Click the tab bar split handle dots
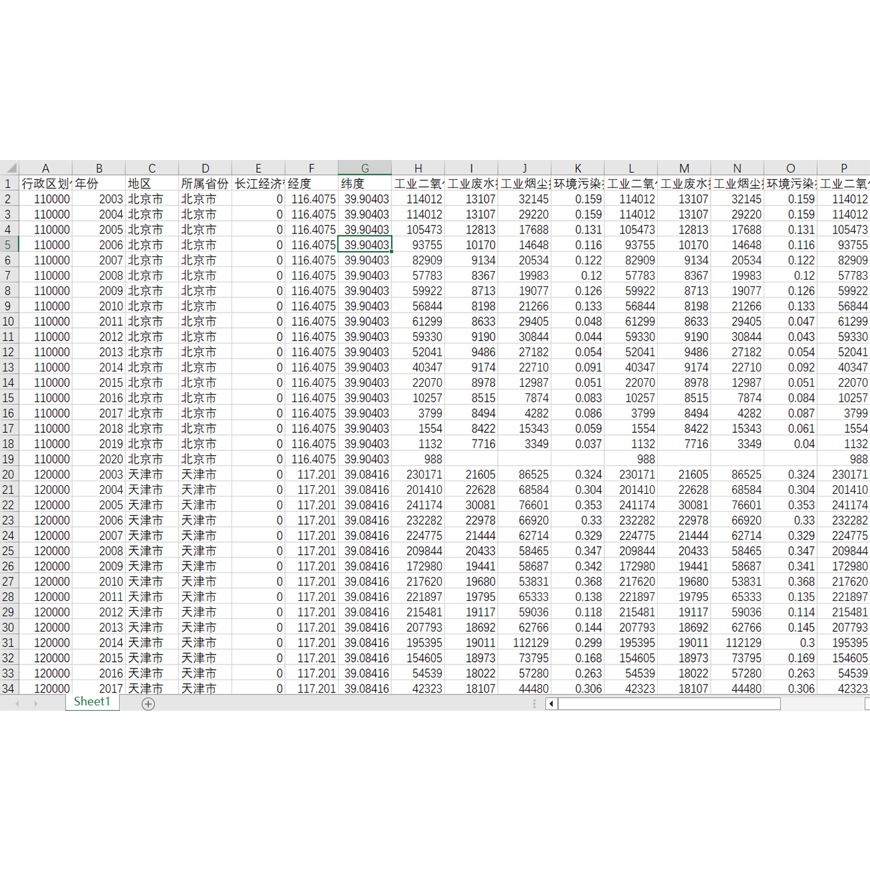Image resolution: width=870 pixels, height=870 pixels. [x=534, y=703]
